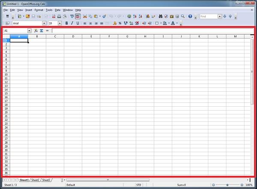Click the zoom slider handle
257x189 pixels.
[227, 185]
